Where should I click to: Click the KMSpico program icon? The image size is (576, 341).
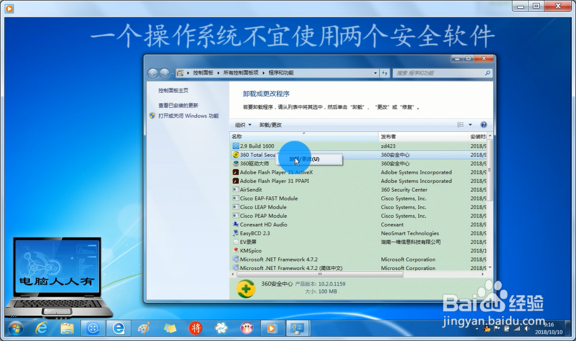(236, 250)
